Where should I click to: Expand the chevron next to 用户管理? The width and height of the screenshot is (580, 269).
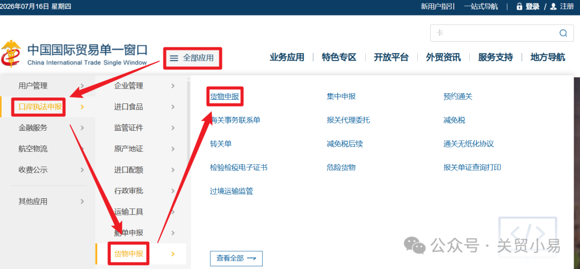[82, 86]
